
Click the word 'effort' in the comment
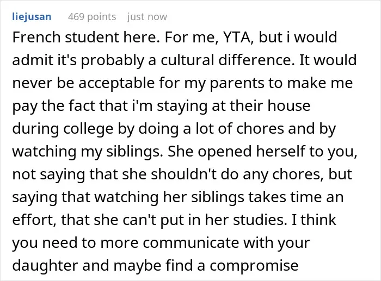point(34,220)
